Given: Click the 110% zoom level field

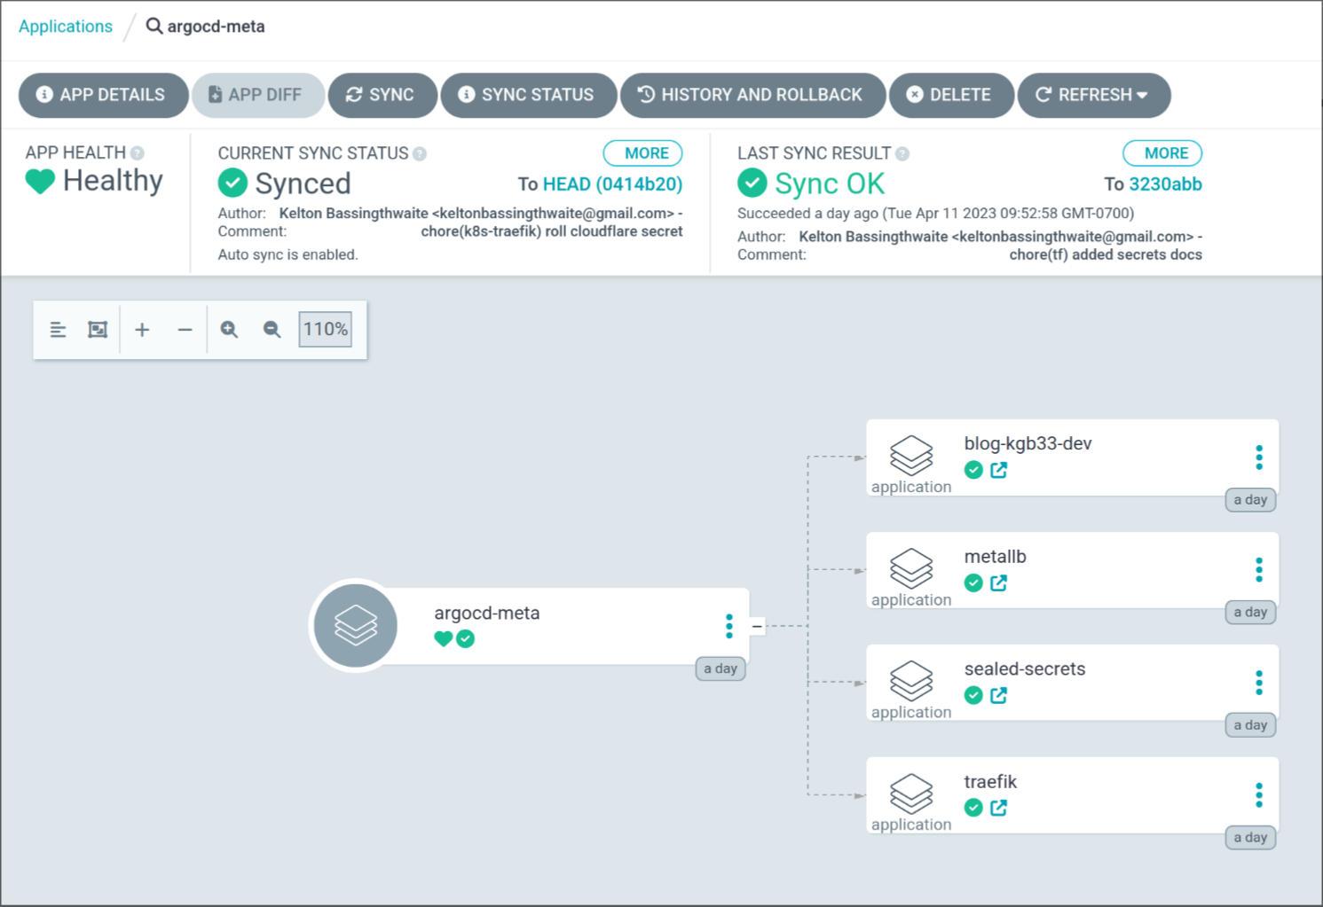Looking at the screenshot, I should pos(325,330).
